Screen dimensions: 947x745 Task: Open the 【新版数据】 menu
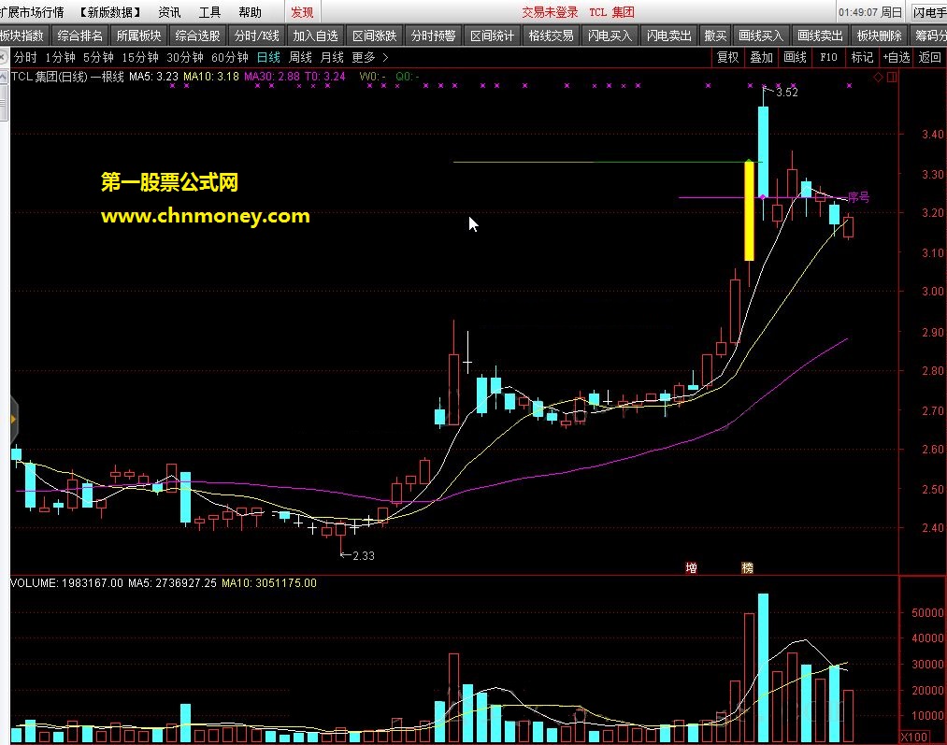pyautogui.click(x=109, y=12)
